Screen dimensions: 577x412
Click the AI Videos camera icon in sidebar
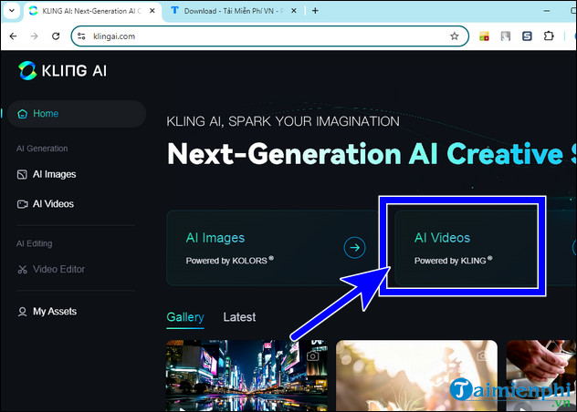pos(23,204)
